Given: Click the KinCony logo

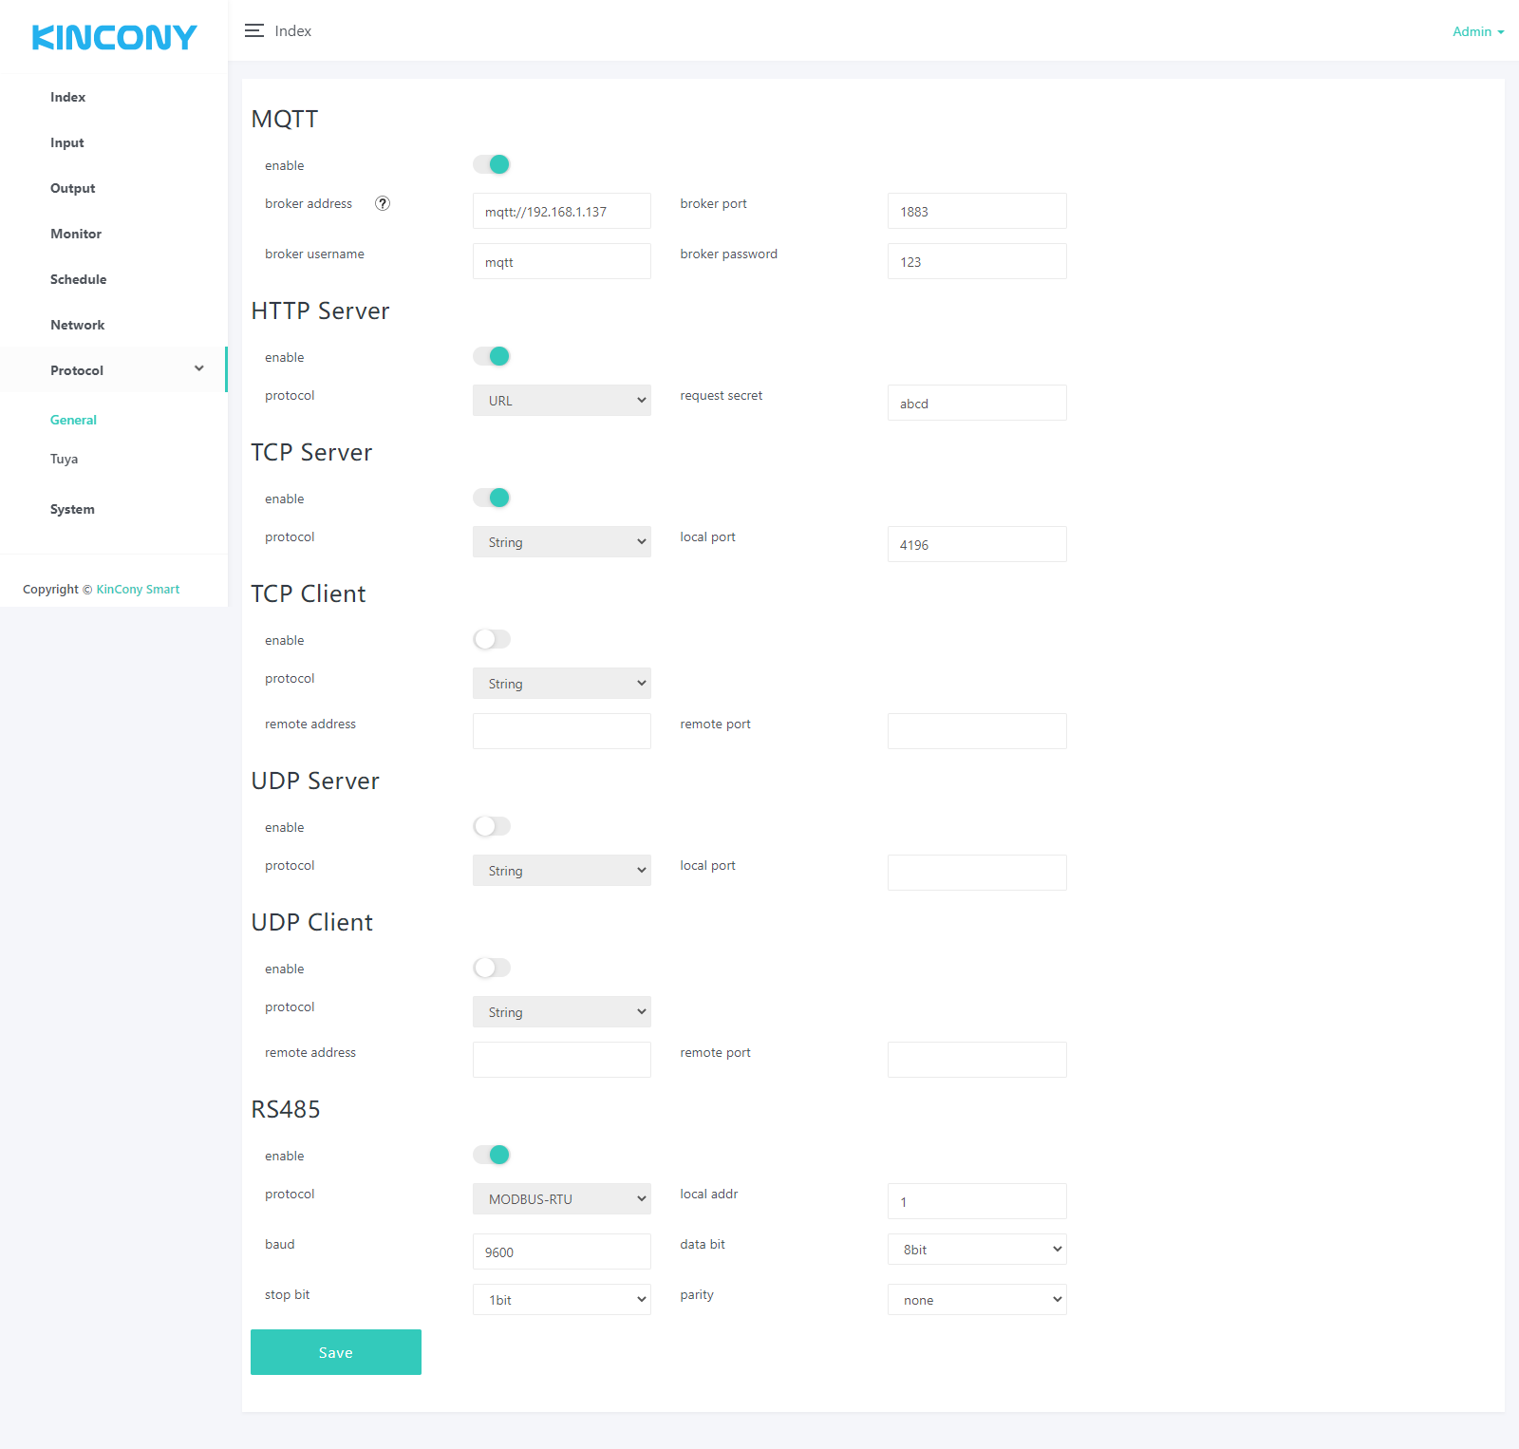Looking at the screenshot, I should (x=114, y=37).
